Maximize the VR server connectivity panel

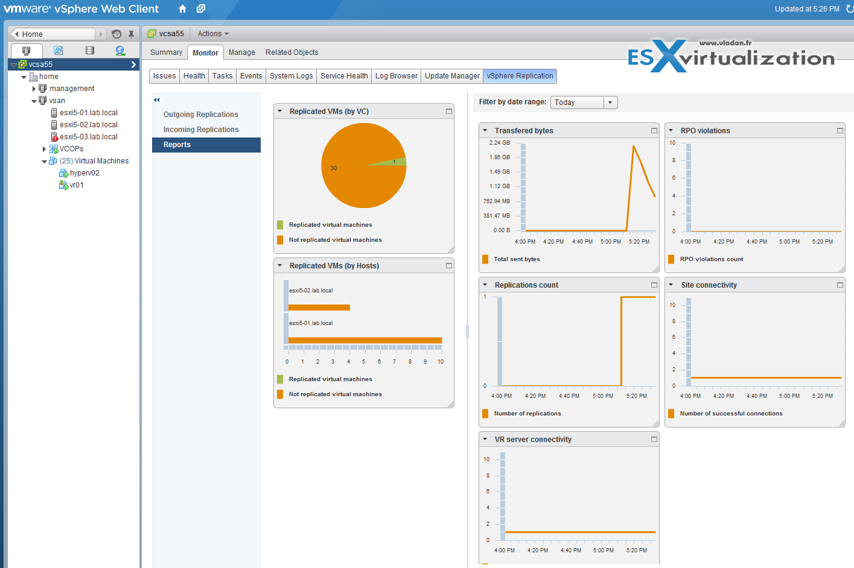(654, 440)
